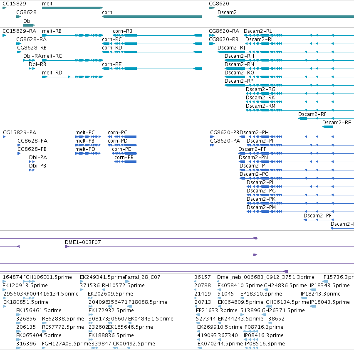Click transcript label 'melt-RC'
The width and height of the screenshot is (354, 350).
[x=52, y=56]
